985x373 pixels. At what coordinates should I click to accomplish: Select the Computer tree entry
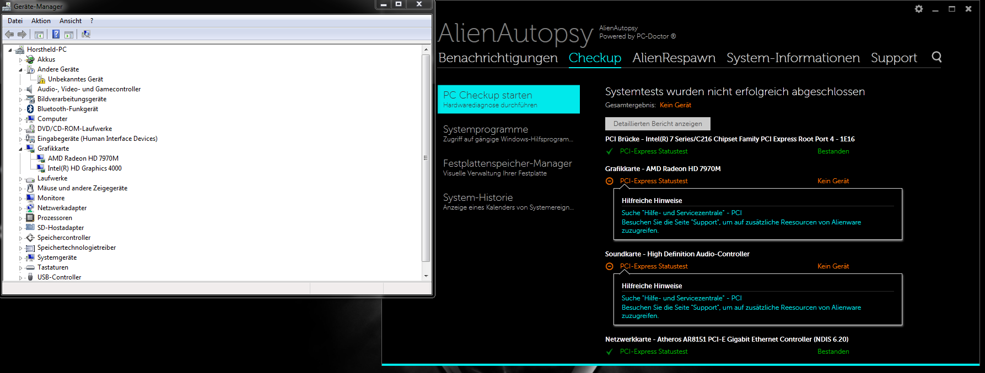[52, 119]
